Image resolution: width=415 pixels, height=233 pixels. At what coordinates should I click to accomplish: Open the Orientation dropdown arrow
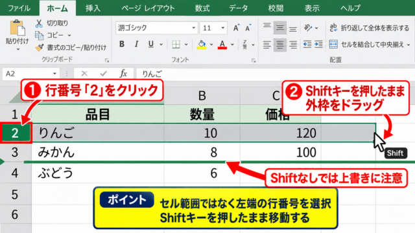[316, 28]
